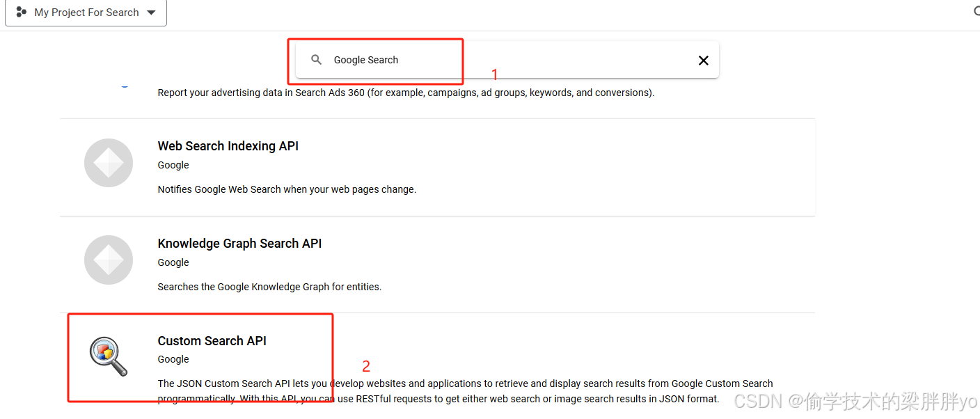This screenshot has width=980, height=419.
Task: Click 'Searches the Google Knowledge Graph' description
Action: (x=269, y=287)
